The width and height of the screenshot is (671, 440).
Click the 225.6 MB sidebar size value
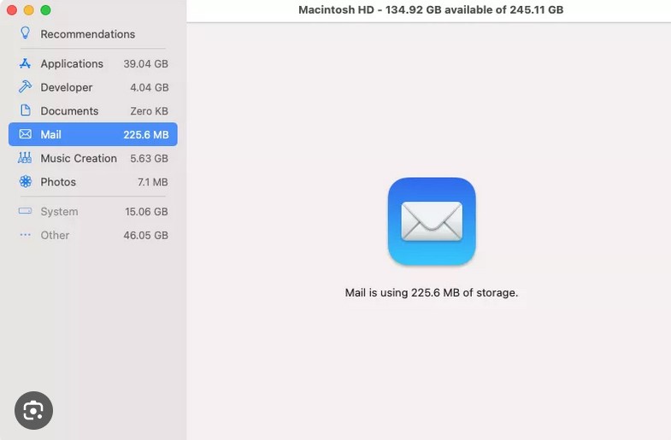[x=145, y=135]
